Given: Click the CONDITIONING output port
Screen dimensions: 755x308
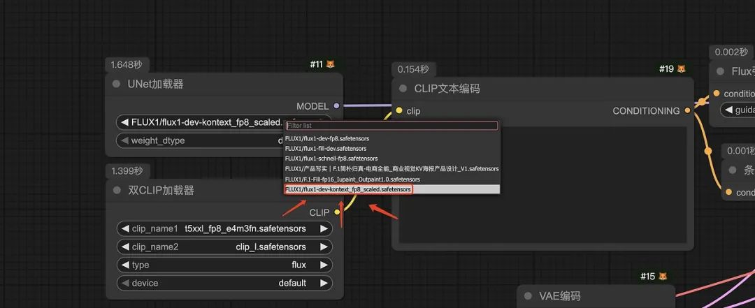Looking at the screenshot, I should [688, 110].
